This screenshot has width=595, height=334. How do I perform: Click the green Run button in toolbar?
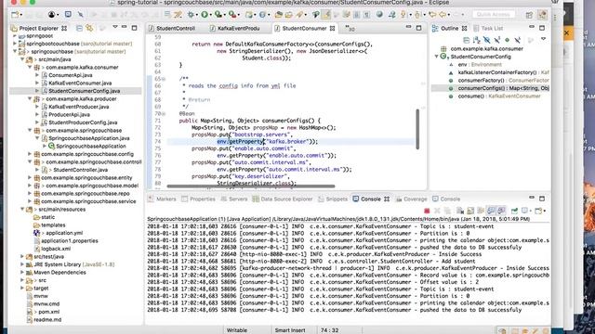tap(205, 15)
